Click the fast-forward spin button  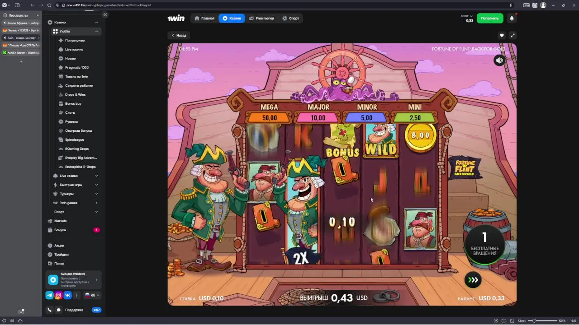(x=473, y=280)
